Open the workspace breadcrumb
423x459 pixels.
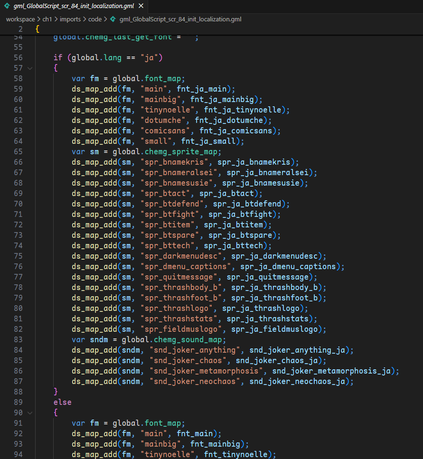(x=20, y=19)
